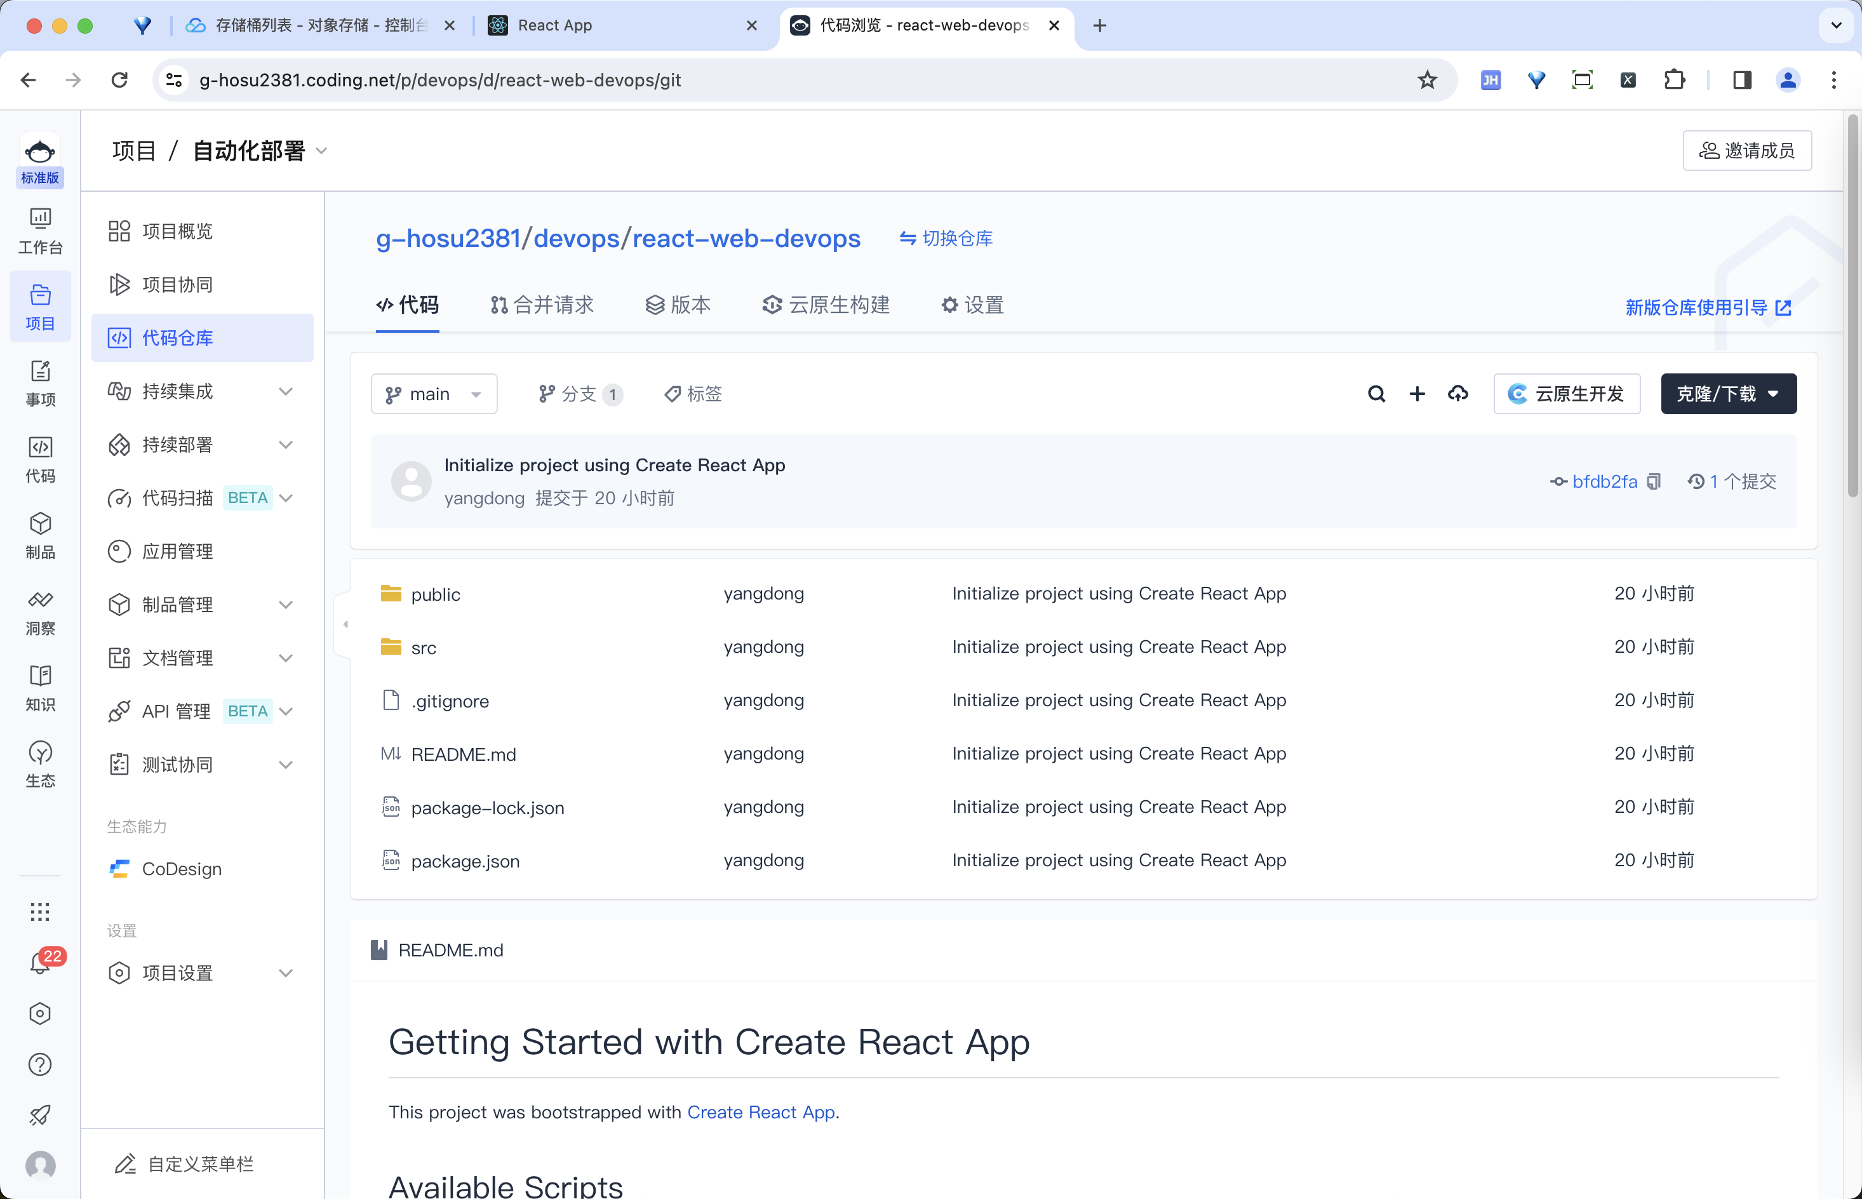Click the CODING logo 标准版 icon
This screenshot has width=1862, height=1199.
[41, 161]
